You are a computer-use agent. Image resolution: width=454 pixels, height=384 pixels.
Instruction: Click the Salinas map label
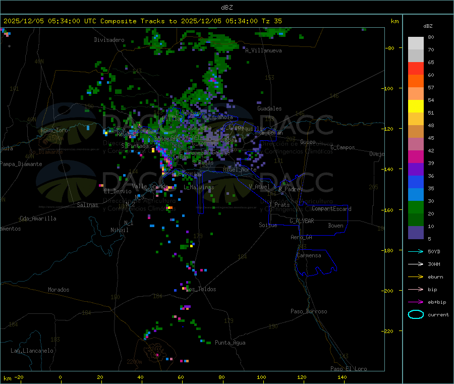pyautogui.click(x=87, y=205)
